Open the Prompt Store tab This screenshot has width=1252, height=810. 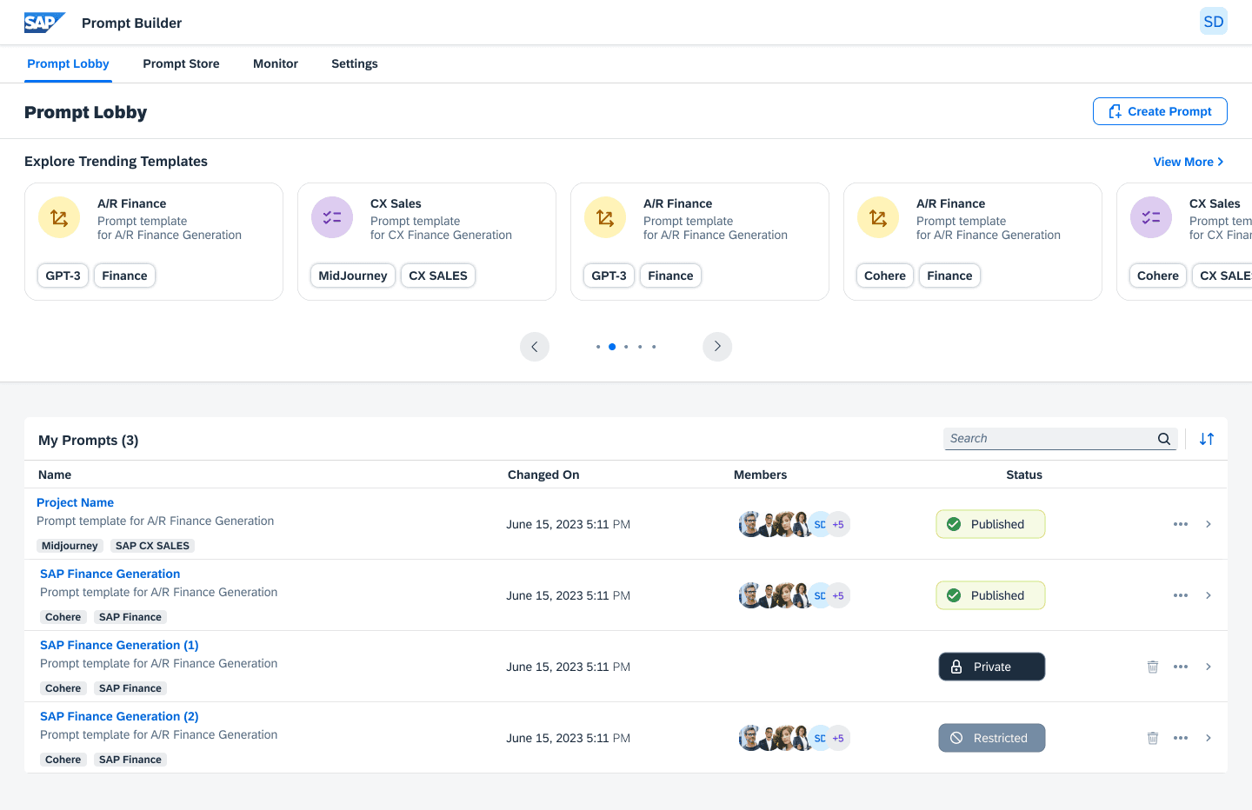[x=181, y=63]
